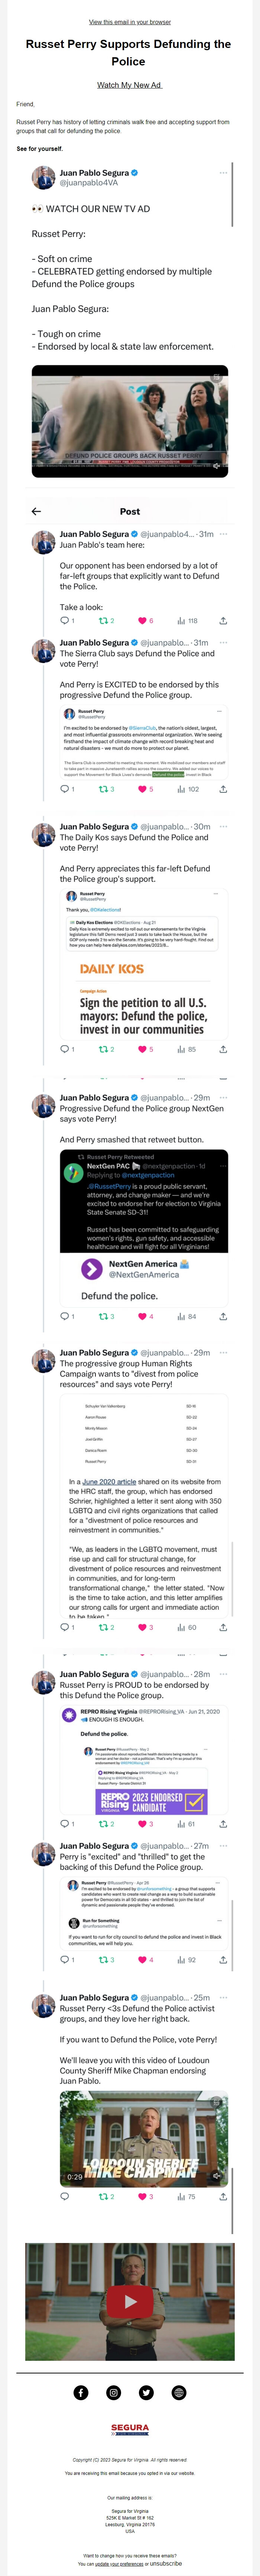The image size is (260, 2576).
Task: Share the Sierra Club tweet
Action: pos(223,789)
